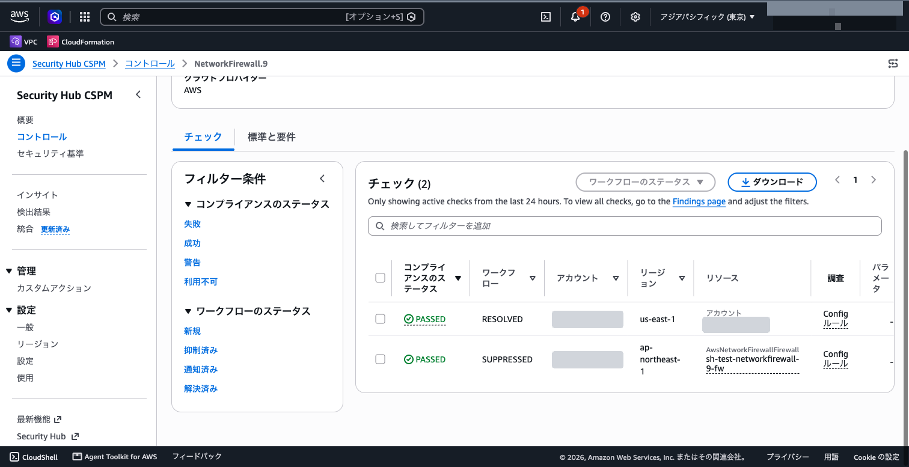Collapse the コンプライアンスのステータス filter section

point(188,204)
